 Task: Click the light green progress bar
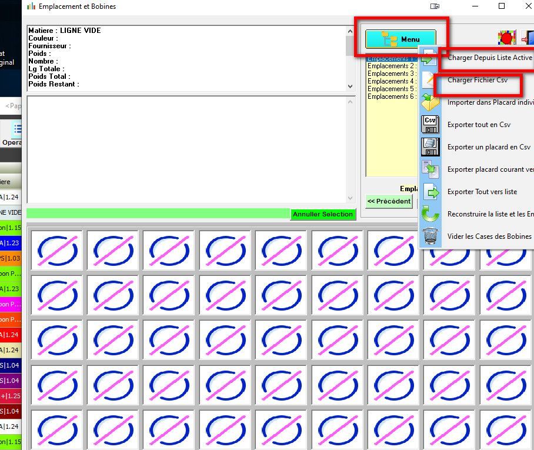tap(158, 214)
